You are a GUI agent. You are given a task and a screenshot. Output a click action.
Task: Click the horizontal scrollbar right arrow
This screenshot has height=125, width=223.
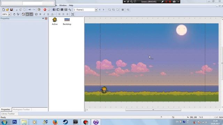pos(219,110)
